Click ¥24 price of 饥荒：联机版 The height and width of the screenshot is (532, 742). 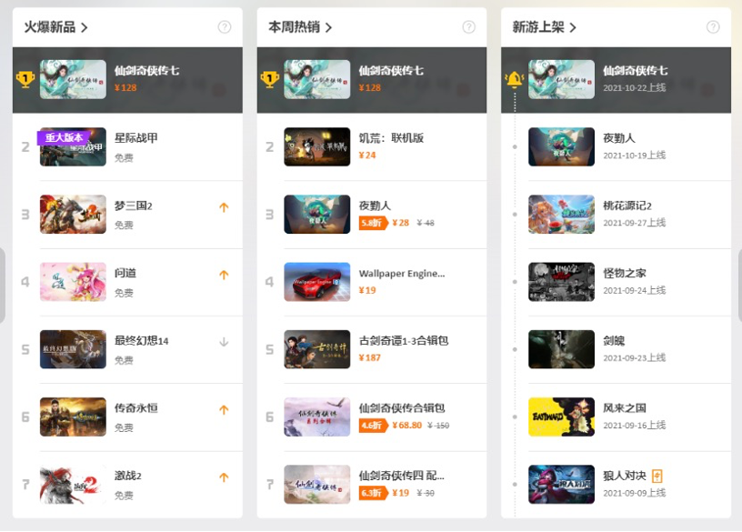point(367,156)
